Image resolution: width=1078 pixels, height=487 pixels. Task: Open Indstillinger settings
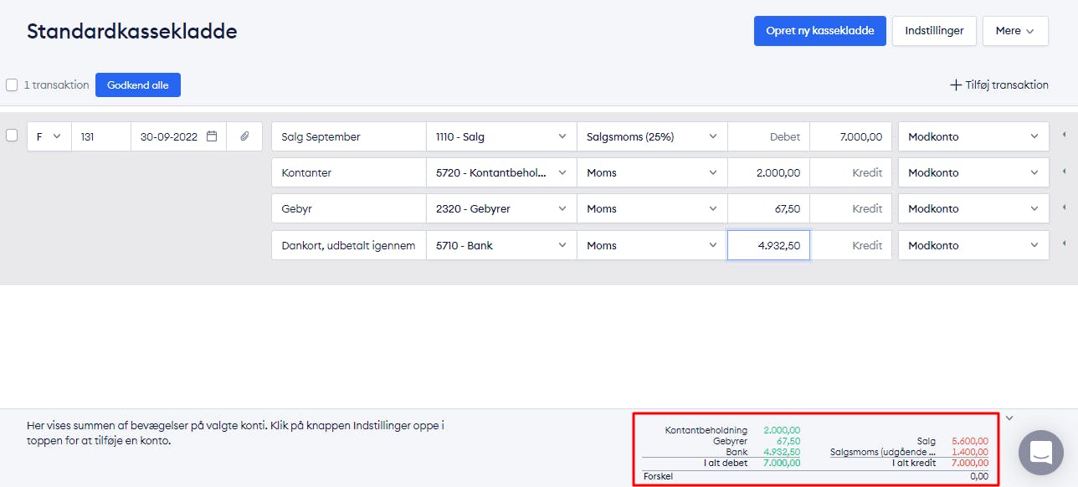tap(933, 31)
